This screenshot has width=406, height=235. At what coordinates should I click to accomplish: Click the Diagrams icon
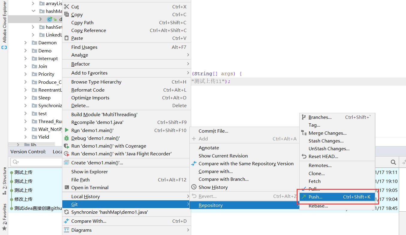67,230
